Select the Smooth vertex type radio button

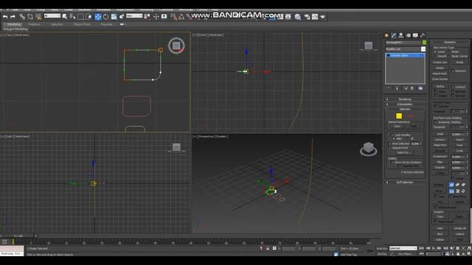point(435,56)
